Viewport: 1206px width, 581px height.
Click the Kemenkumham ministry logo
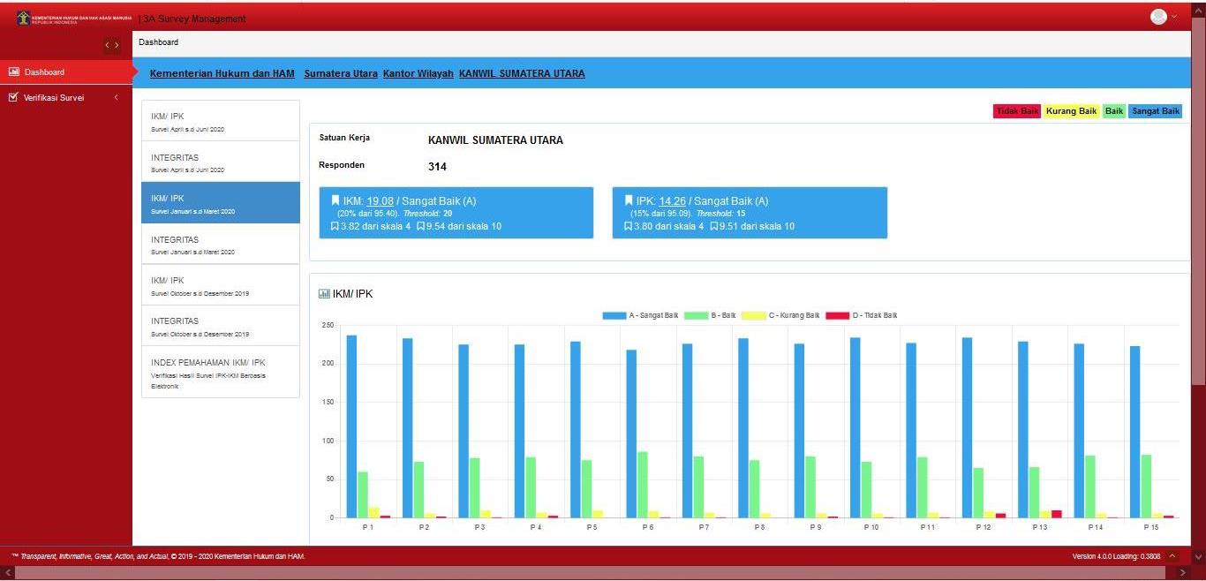coord(23,19)
